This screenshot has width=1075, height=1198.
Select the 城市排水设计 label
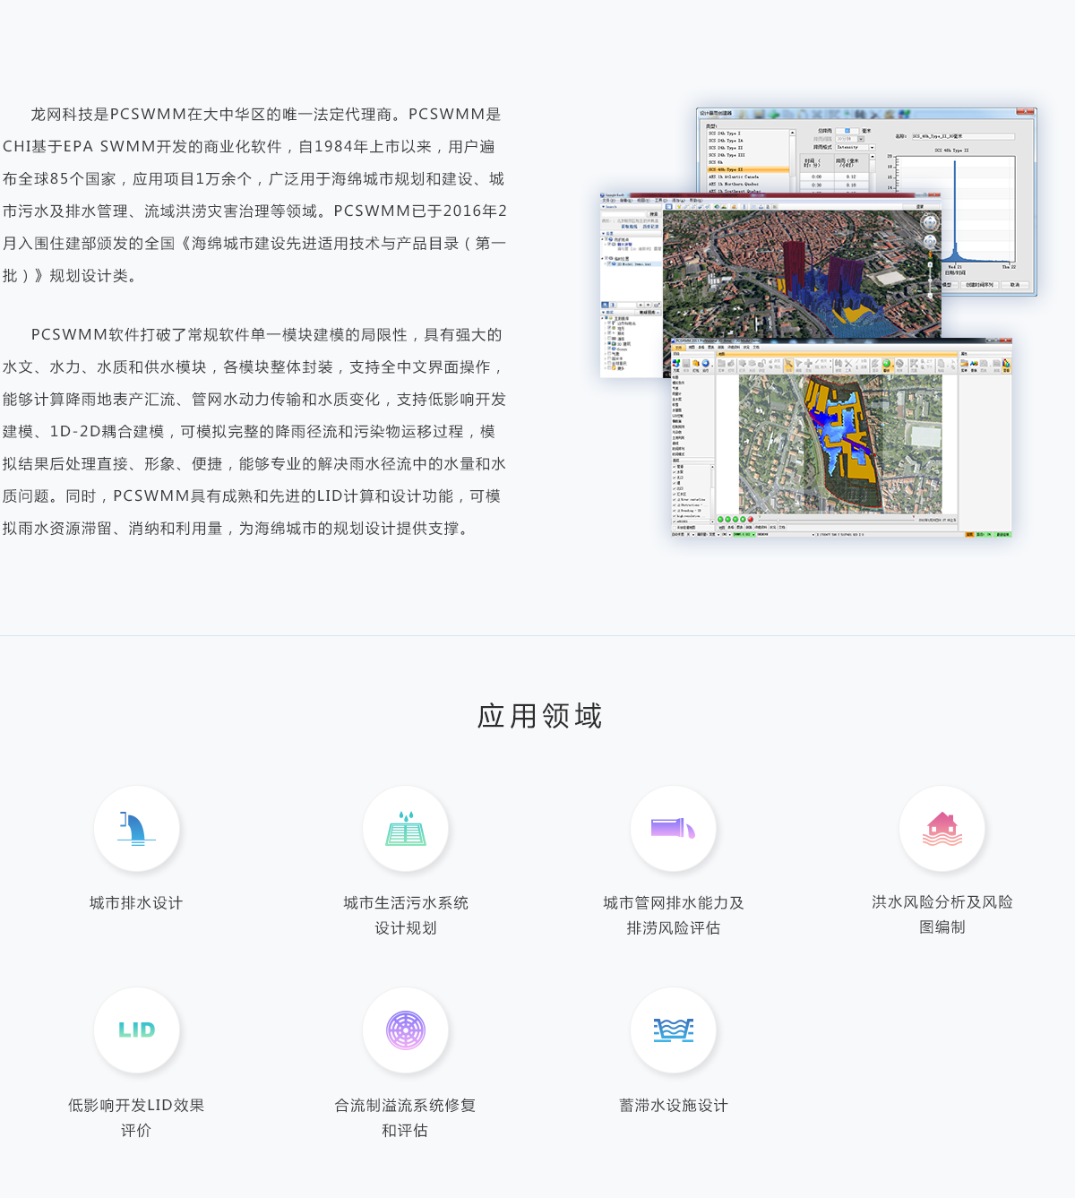(x=136, y=903)
